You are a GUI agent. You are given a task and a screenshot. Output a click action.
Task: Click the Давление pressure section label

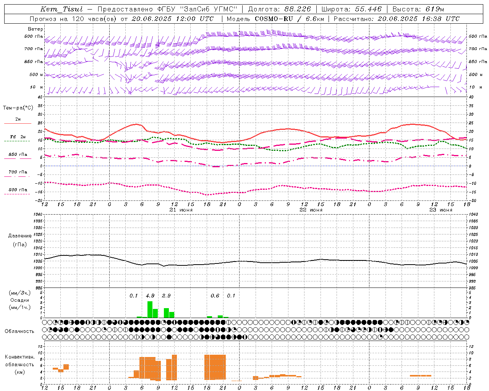[x=20, y=236]
